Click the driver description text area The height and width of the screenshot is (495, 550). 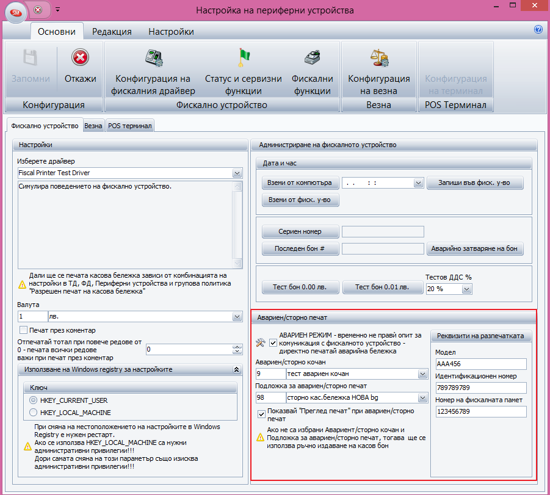(x=125, y=225)
